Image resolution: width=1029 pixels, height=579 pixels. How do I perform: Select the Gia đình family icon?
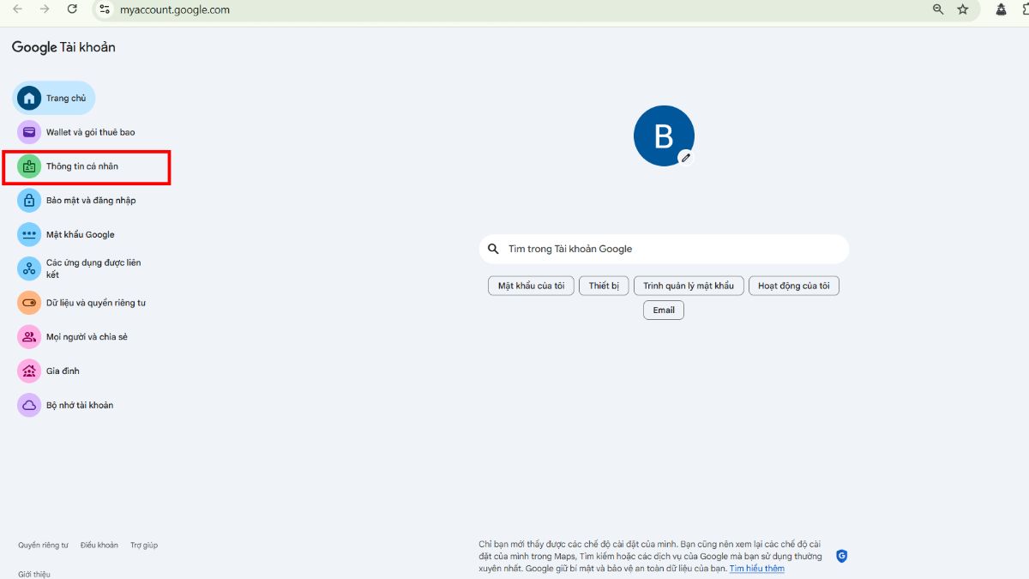pos(29,371)
